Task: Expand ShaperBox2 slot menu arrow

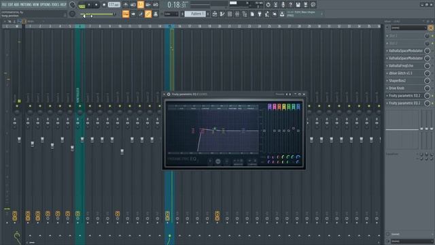Action: pos(387,81)
